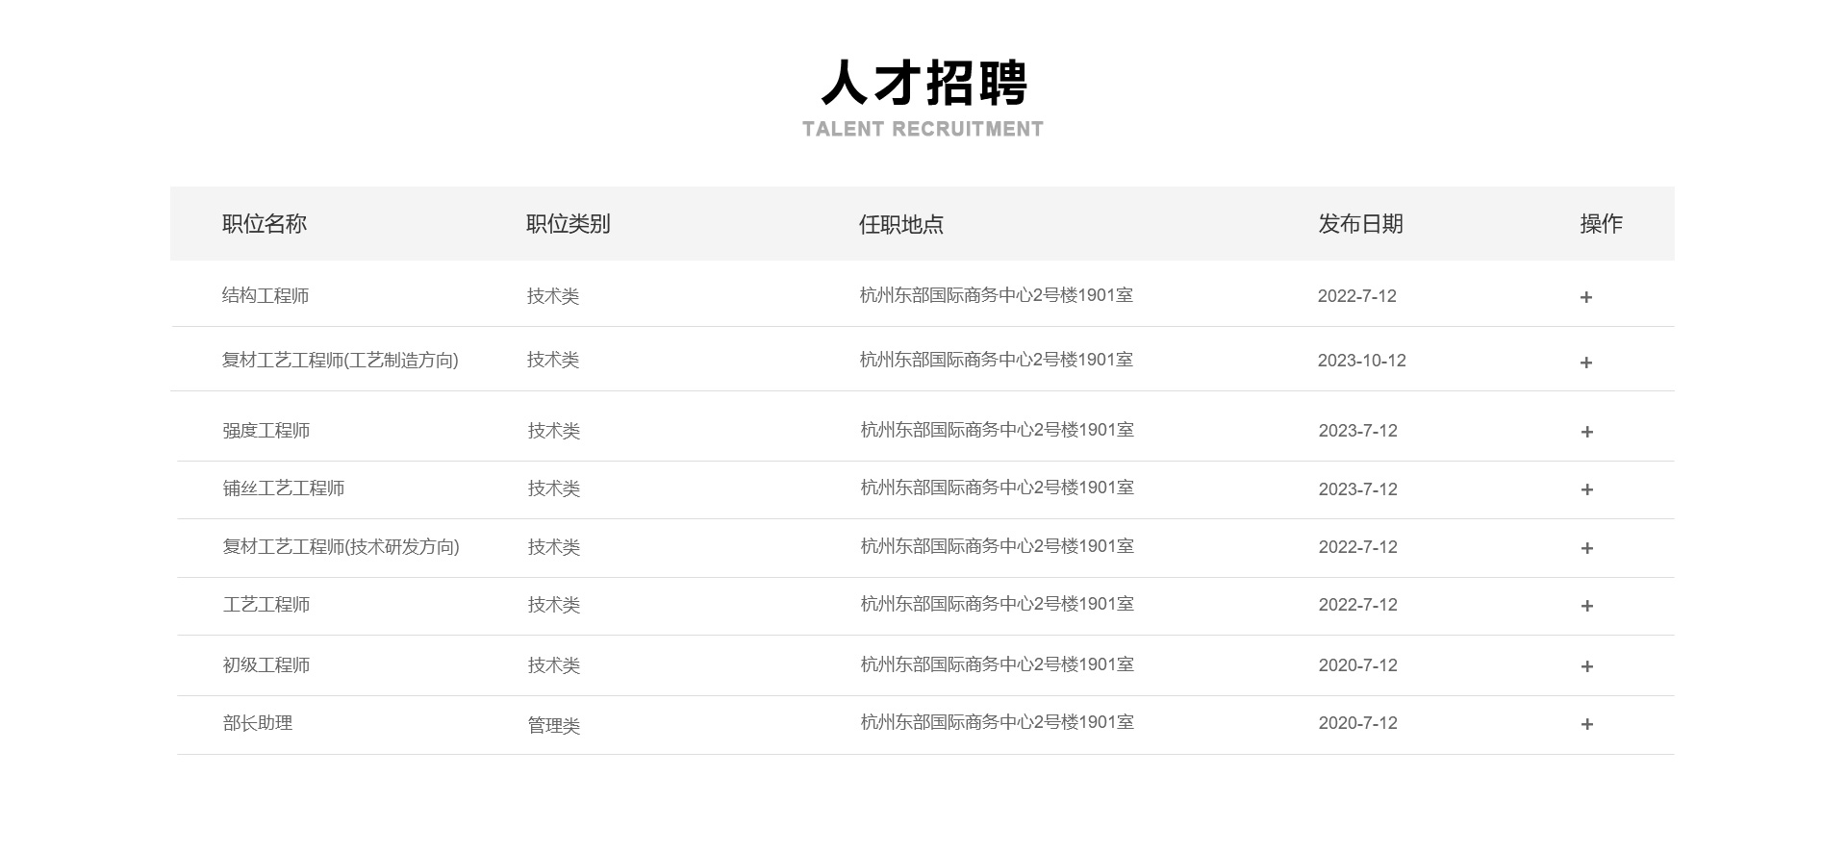This screenshot has height=851, width=1847.
Task: Click the 职位名称 column header
Action: pos(265,224)
